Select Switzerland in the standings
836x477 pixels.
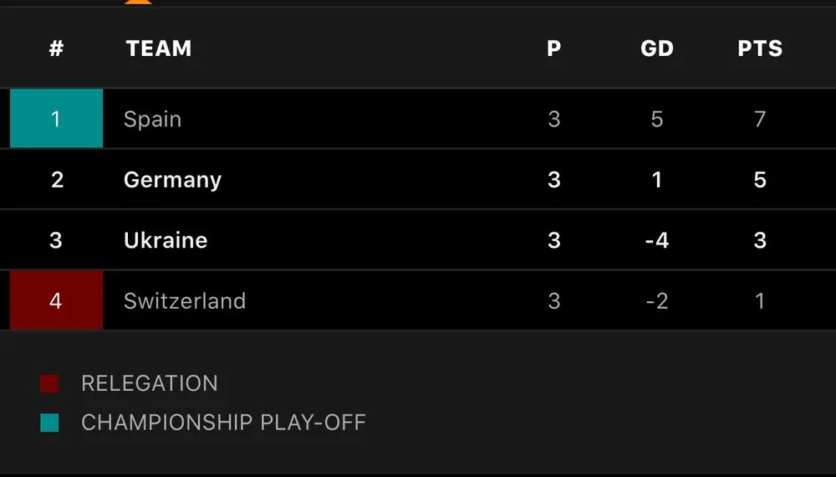pyautogui.click(x=185, y=300)
